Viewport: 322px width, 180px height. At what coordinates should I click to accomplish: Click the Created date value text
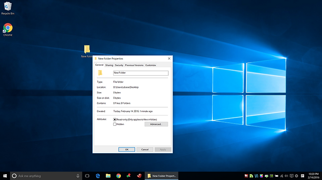coord(133,111)
